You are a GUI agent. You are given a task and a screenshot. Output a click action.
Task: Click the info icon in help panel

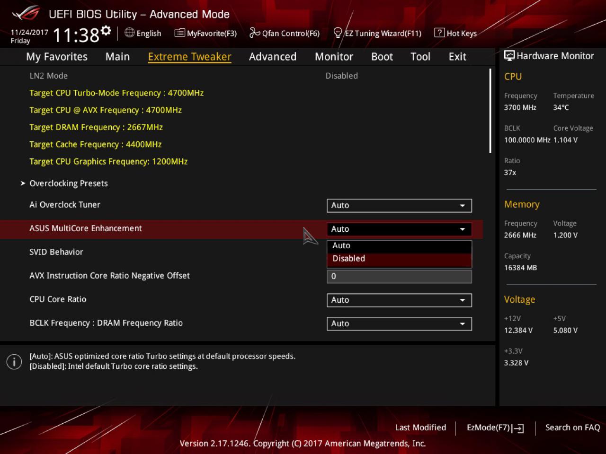14,362
